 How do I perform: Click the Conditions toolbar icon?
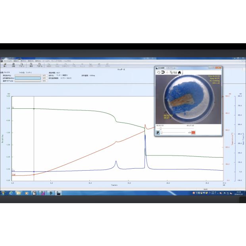point(31,65)
